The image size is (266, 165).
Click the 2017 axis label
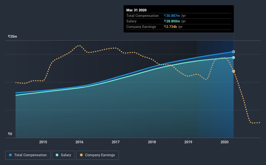[116, 142]
